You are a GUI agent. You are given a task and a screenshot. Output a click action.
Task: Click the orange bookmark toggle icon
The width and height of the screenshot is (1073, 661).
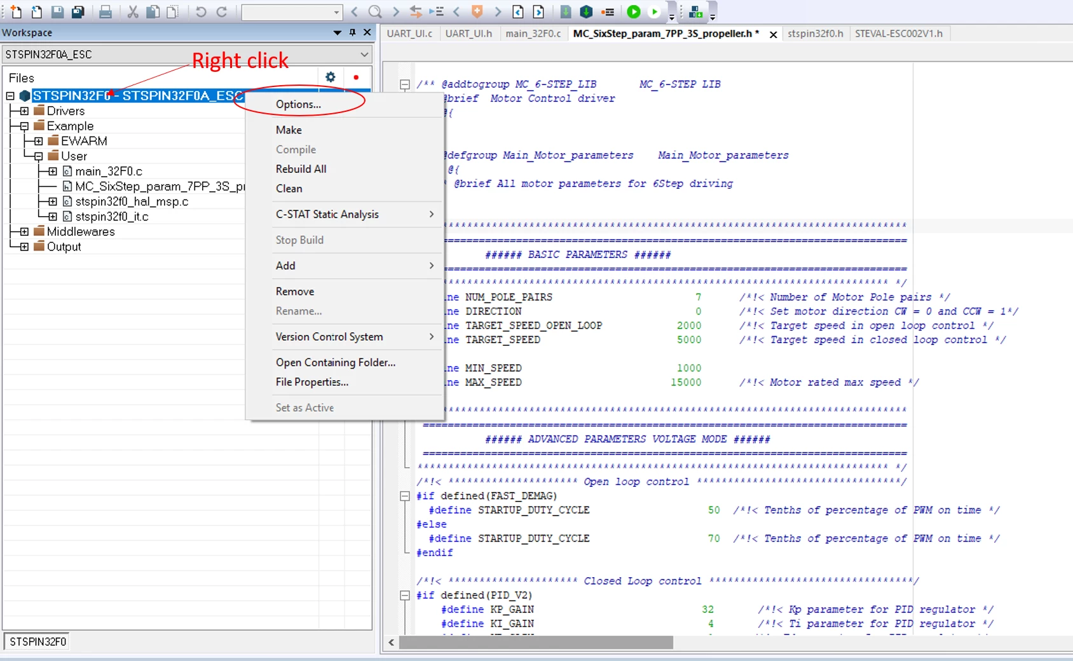477,11
